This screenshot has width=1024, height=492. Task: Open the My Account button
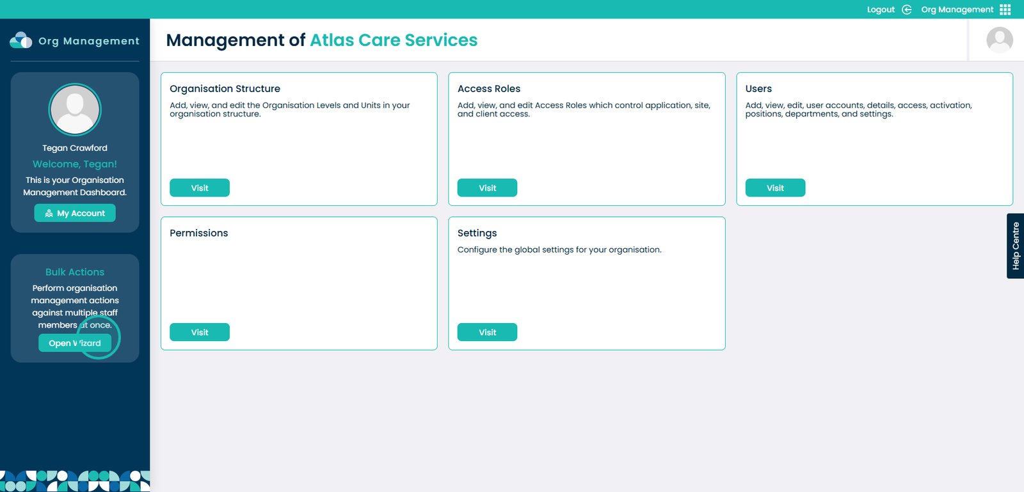(x=75, y=213)
